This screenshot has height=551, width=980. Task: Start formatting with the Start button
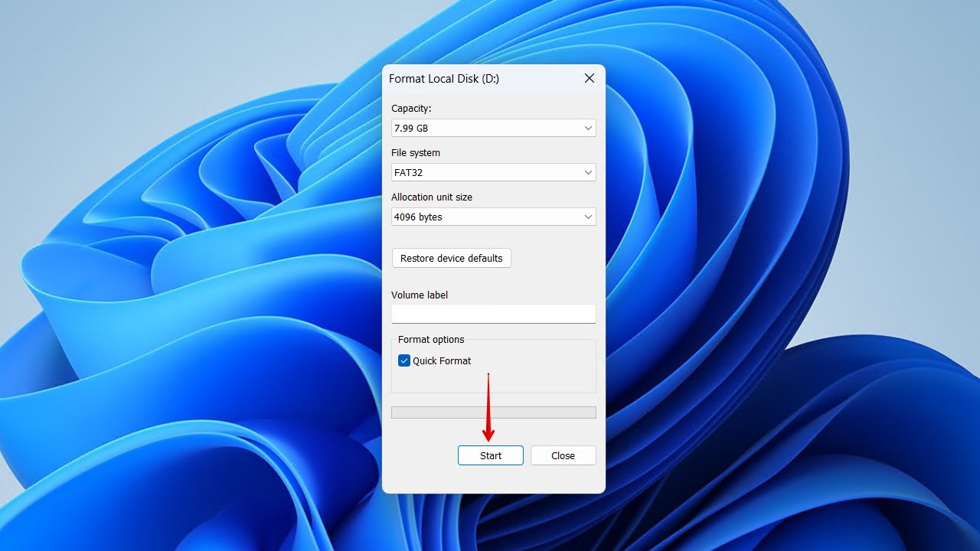pyautogui.click(x=491, y=455)
